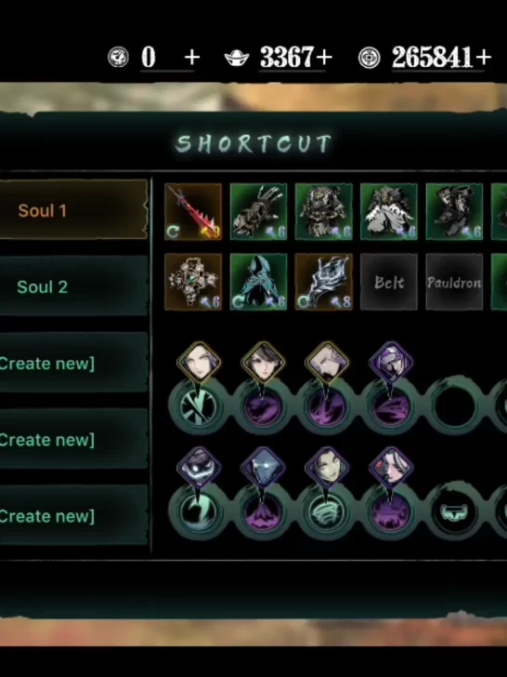The height and width of the screenshot is (677, 507).
Task: Open the empty Belt slot
Action: click(389, 282)
